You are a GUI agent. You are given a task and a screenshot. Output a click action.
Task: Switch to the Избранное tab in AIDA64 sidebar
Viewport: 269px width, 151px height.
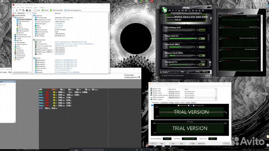tap(21, 13)
